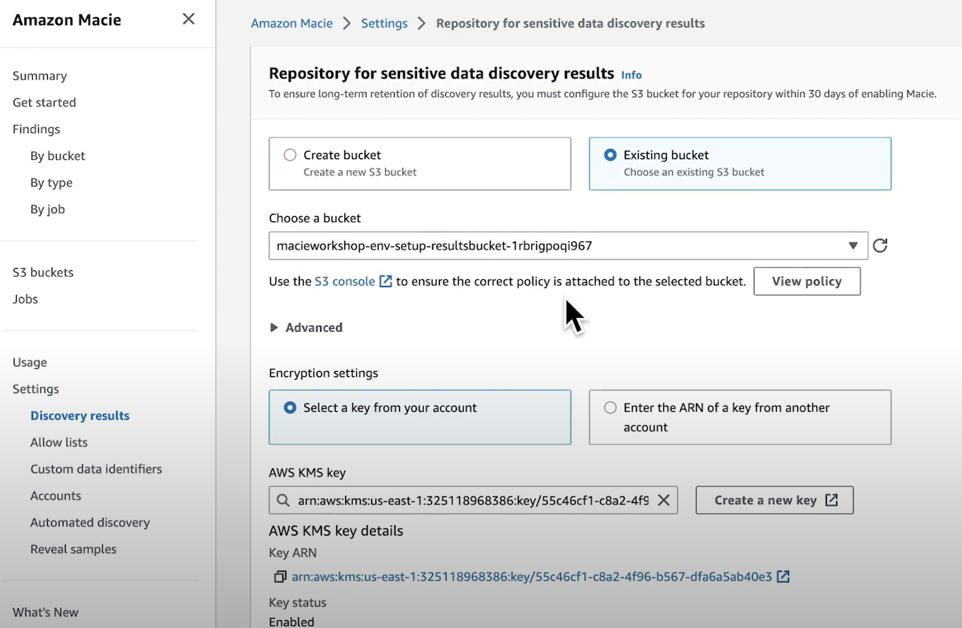Open the Info link beside the heading
The width and height of the screenshot is (962, 628).
(631, 75)
